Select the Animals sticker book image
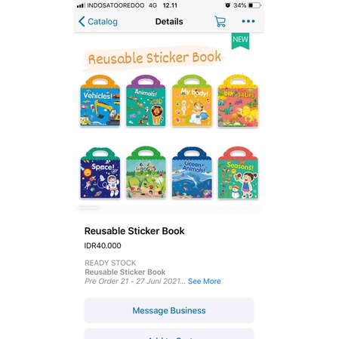Viewport: 339px width, 339px height. coord(146,100)
